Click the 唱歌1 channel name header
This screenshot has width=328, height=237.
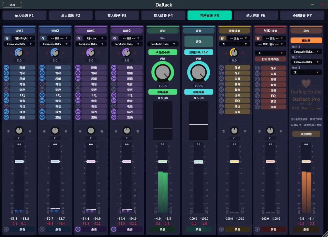click(91, 31)
